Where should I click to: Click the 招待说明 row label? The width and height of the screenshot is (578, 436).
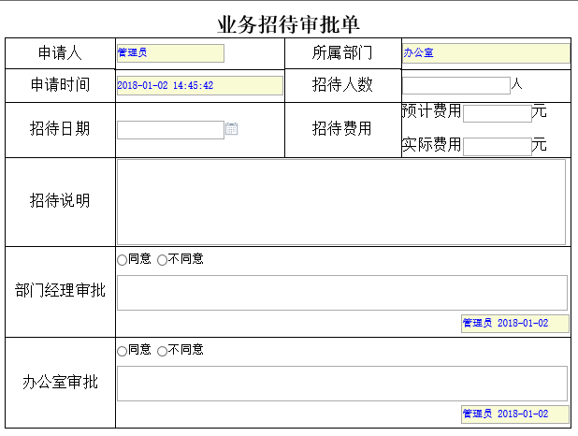(x=60, y=201)
